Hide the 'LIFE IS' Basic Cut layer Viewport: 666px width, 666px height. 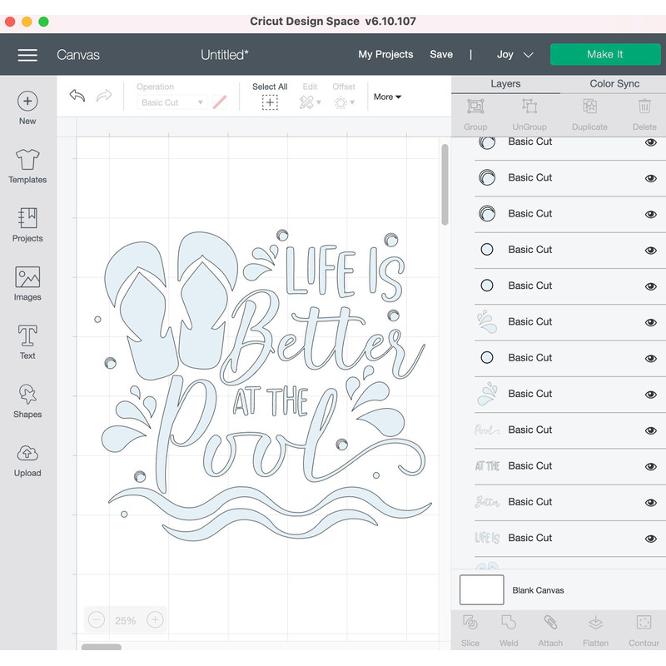click(650, 538)
